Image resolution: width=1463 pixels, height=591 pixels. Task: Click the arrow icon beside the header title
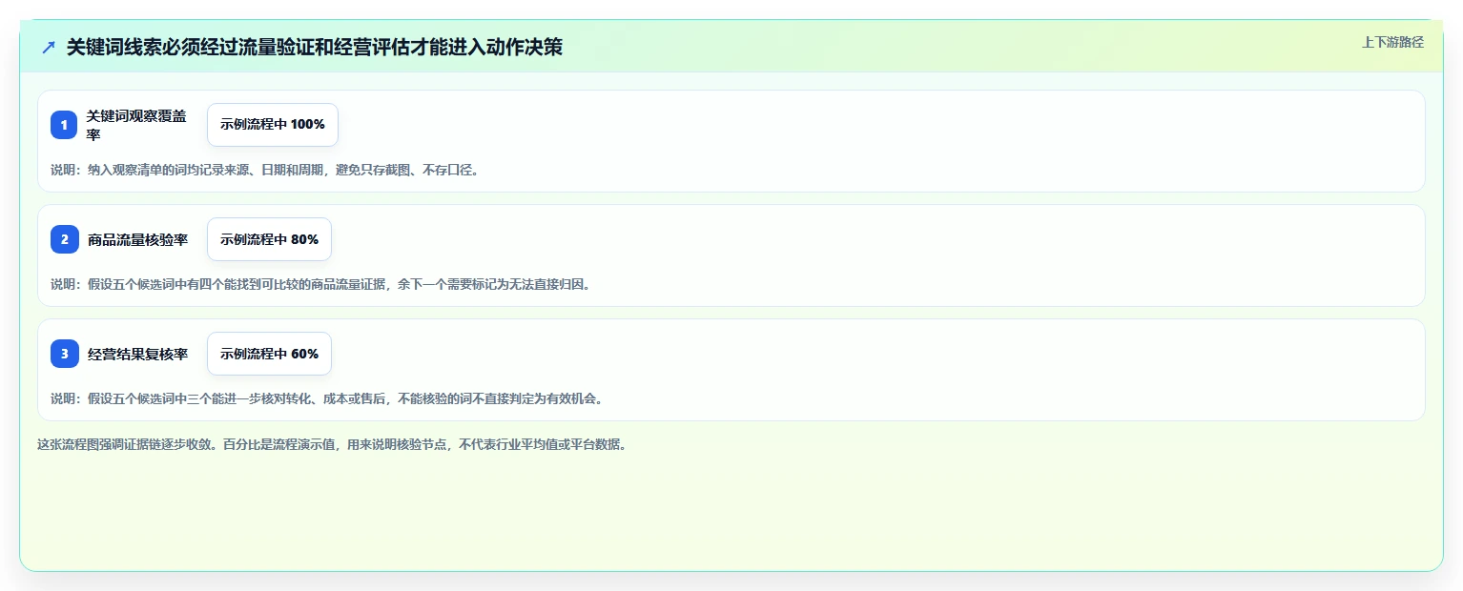(x=49, y=48)
